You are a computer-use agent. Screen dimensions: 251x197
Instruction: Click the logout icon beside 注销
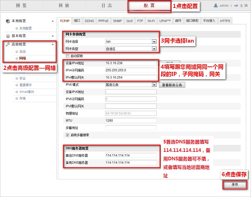click(236, 5)
